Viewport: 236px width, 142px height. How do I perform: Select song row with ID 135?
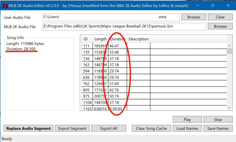[x=154, y=52]
